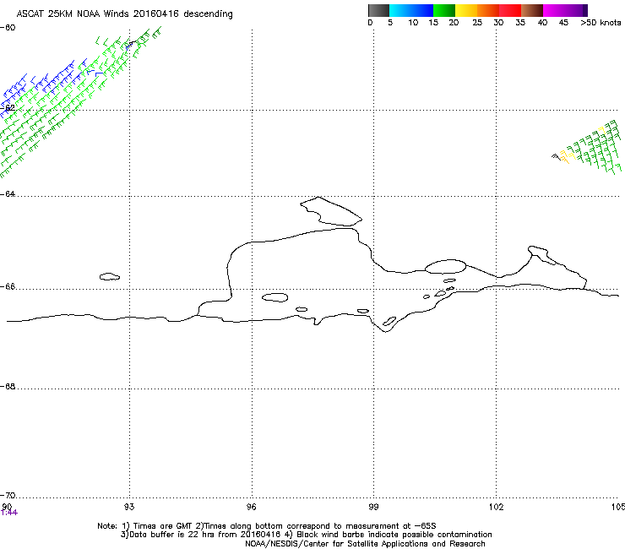625x549 pixels.
Task: Click the oval island outline near 100.8E
Action: pyautogui.click(x=446, y=266)
